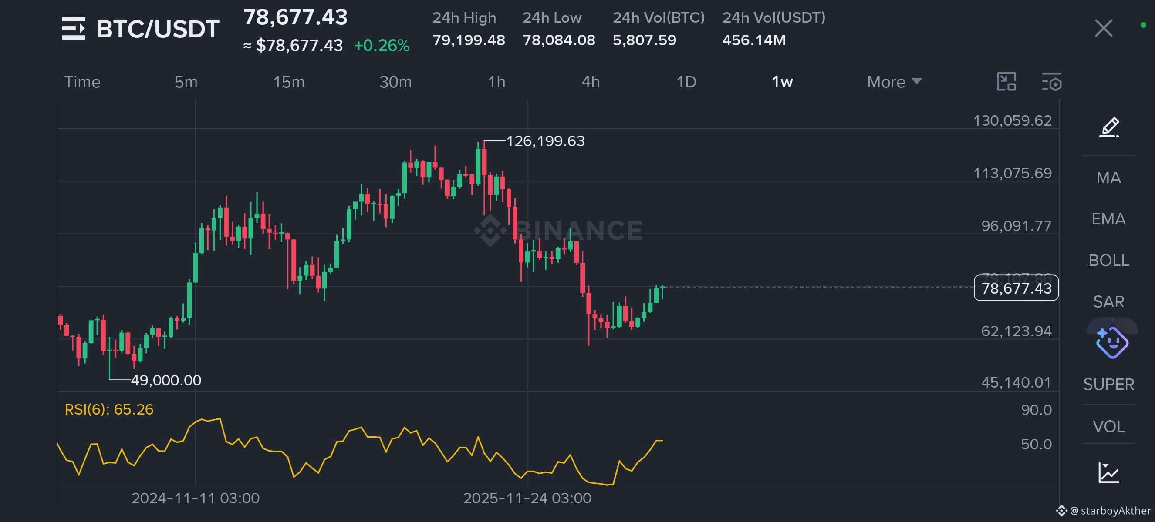Image resolution: width=1155 pixels, height=522 pixels.
Task: Expand the More timeframes dropdown
Action: click(x=894, y=82)
